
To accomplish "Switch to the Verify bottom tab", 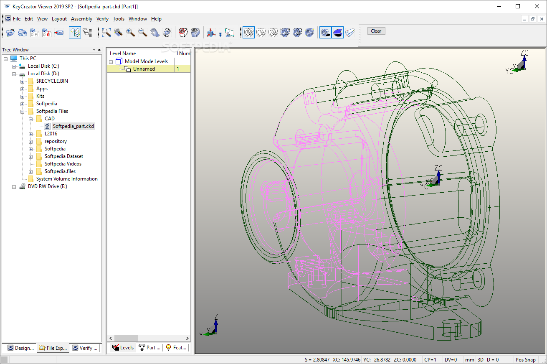I will [x=85, y=348].
